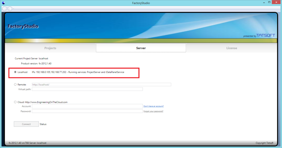This screenshot has width=282, height=148.
Task: Maximize the FactoryStudio window
Action: (269, 2)
